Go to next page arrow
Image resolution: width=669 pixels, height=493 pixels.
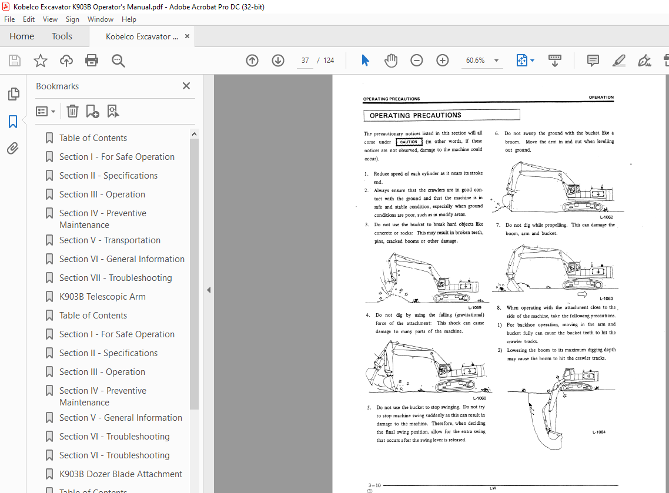(278, 61)
